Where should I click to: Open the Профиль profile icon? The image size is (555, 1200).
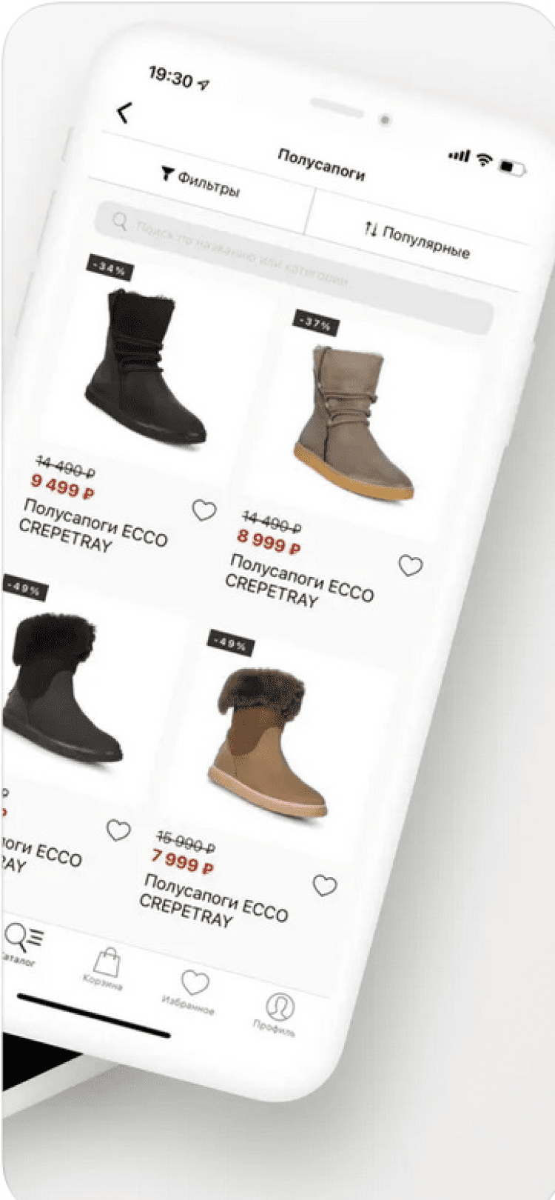click(280, 1006)
